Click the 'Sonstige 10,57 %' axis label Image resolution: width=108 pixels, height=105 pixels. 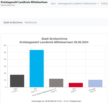click(x=92, y=91)
